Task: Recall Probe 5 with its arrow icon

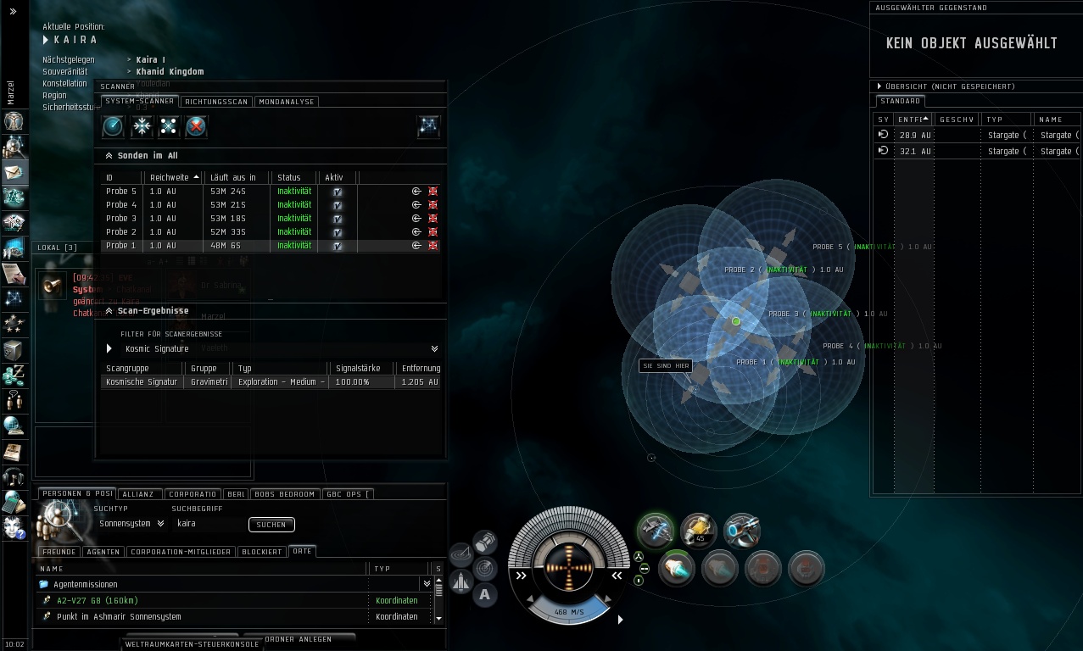Action: click(416, 192)
